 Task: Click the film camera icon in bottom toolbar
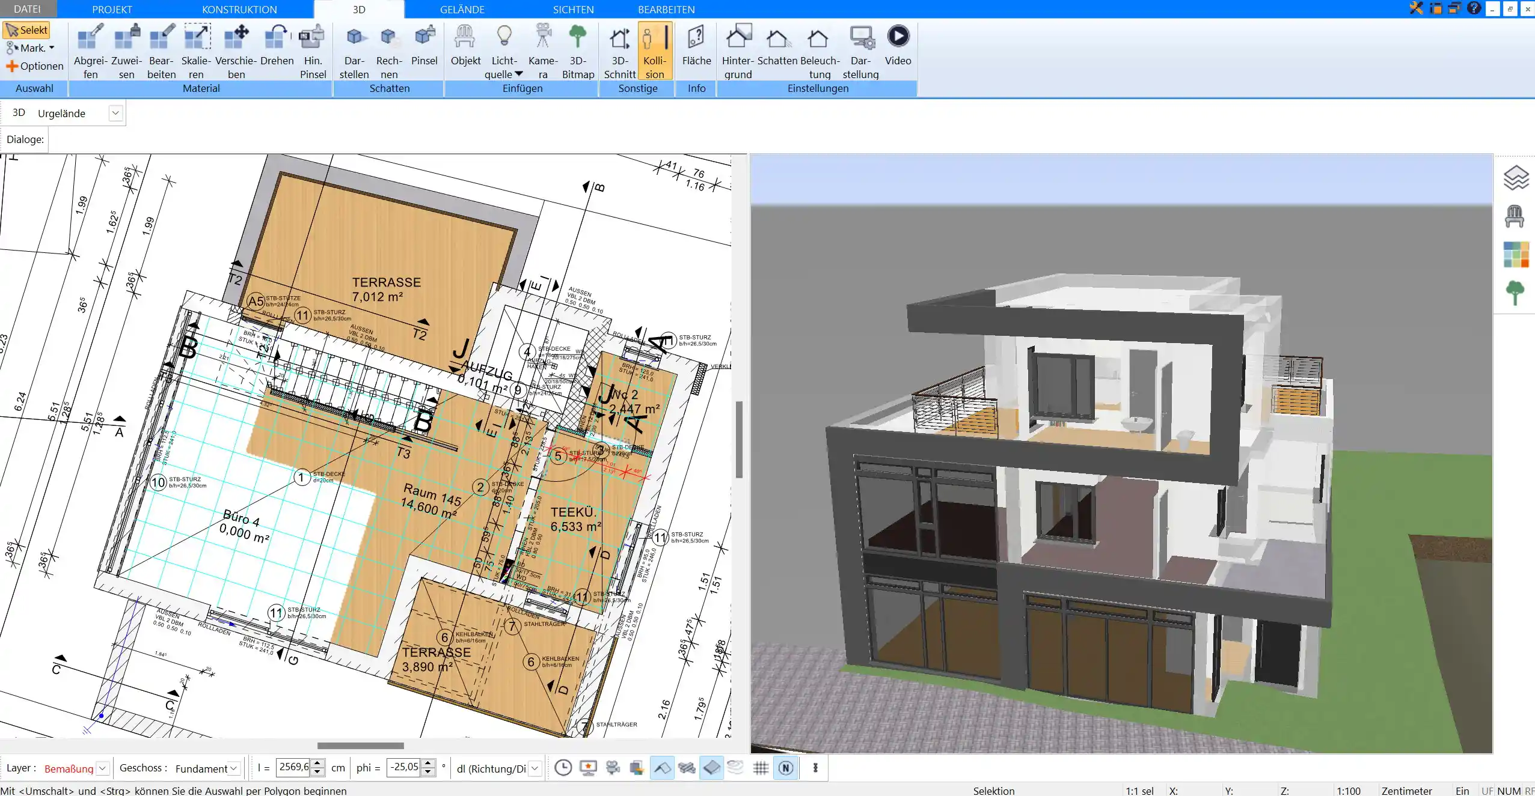[613, 768]
